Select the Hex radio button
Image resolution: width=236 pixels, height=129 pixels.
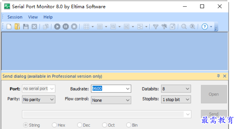54,125
